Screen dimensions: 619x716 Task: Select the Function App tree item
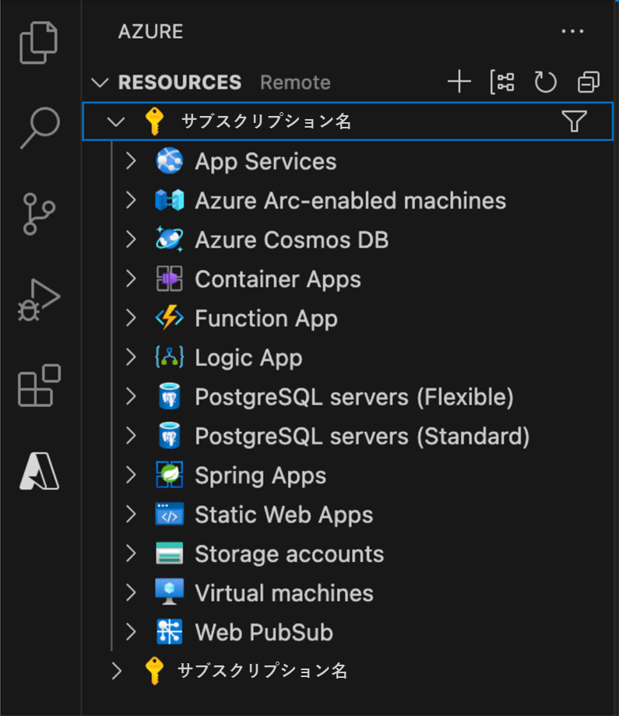pos(266,318)
